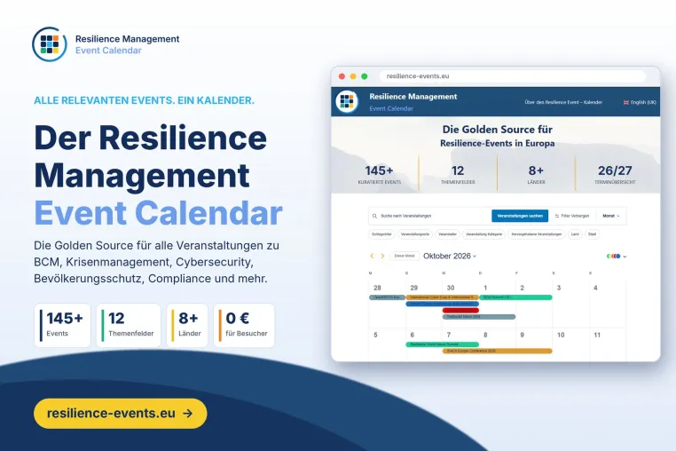Click the 8+ Länder card on the left
The height and width of the screenshot is (451, 676).
click(187, 326)
